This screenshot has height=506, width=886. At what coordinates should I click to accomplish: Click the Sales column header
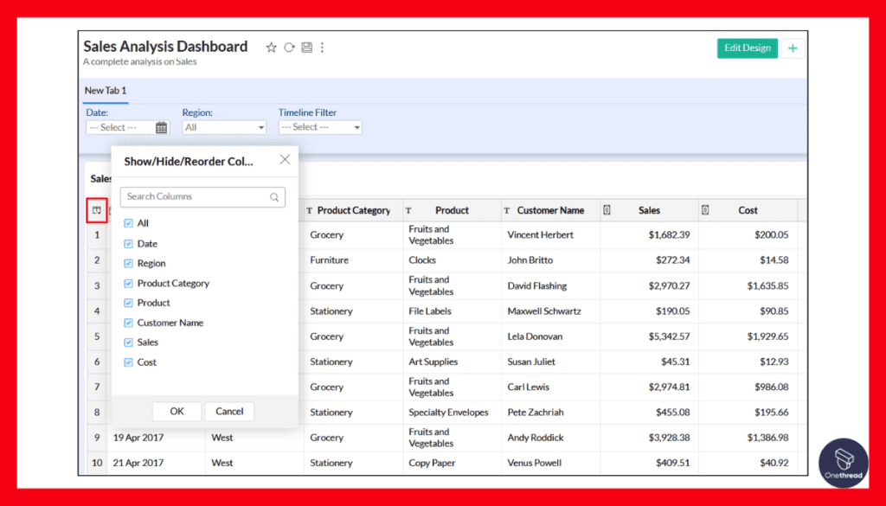coord(649,210)
